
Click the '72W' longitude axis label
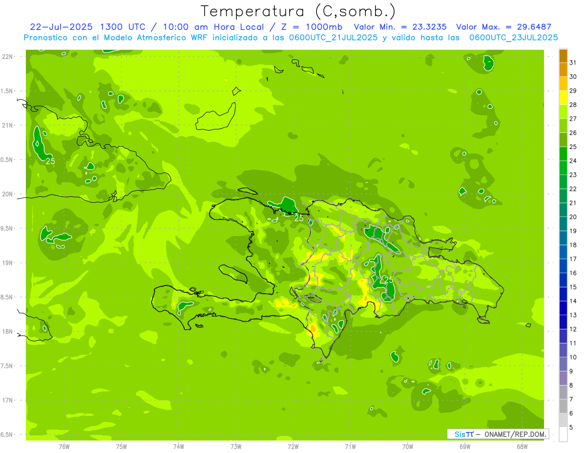point(293,447)
